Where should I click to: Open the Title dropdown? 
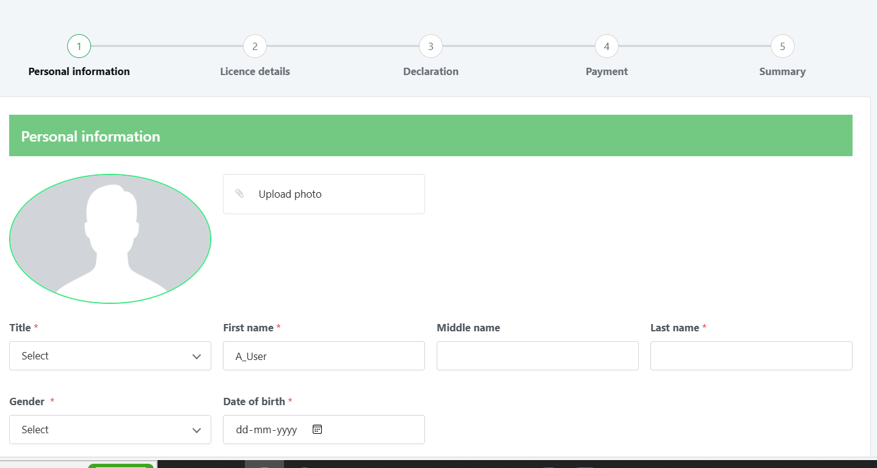point(110,356)
